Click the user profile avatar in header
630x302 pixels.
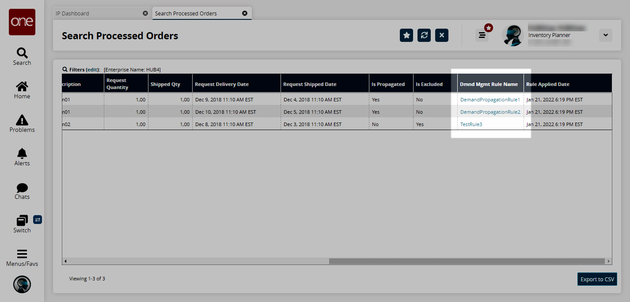tap(513, 35)
